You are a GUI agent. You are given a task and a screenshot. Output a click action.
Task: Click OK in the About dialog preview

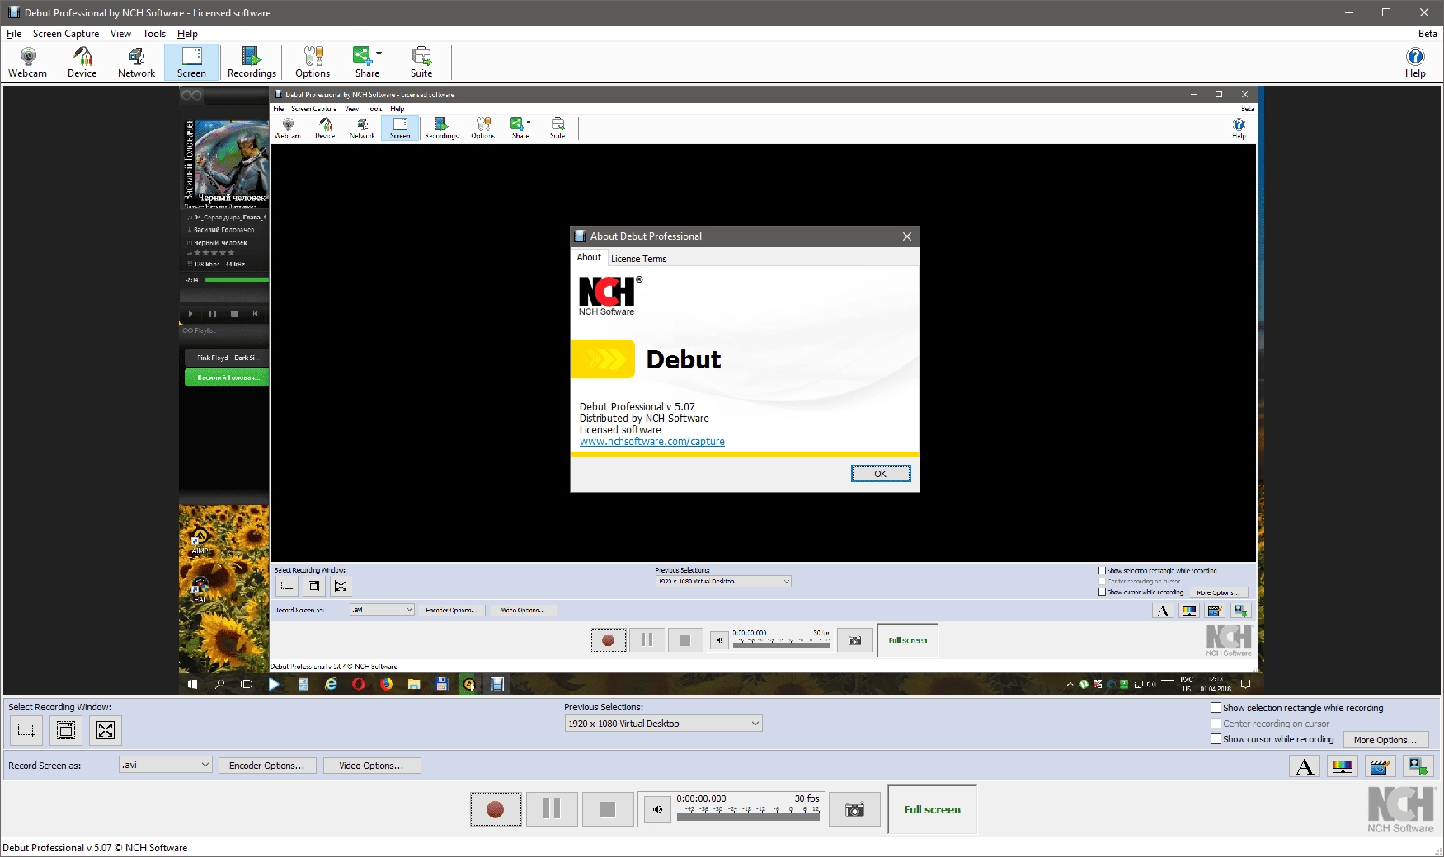tap(881, 474)
